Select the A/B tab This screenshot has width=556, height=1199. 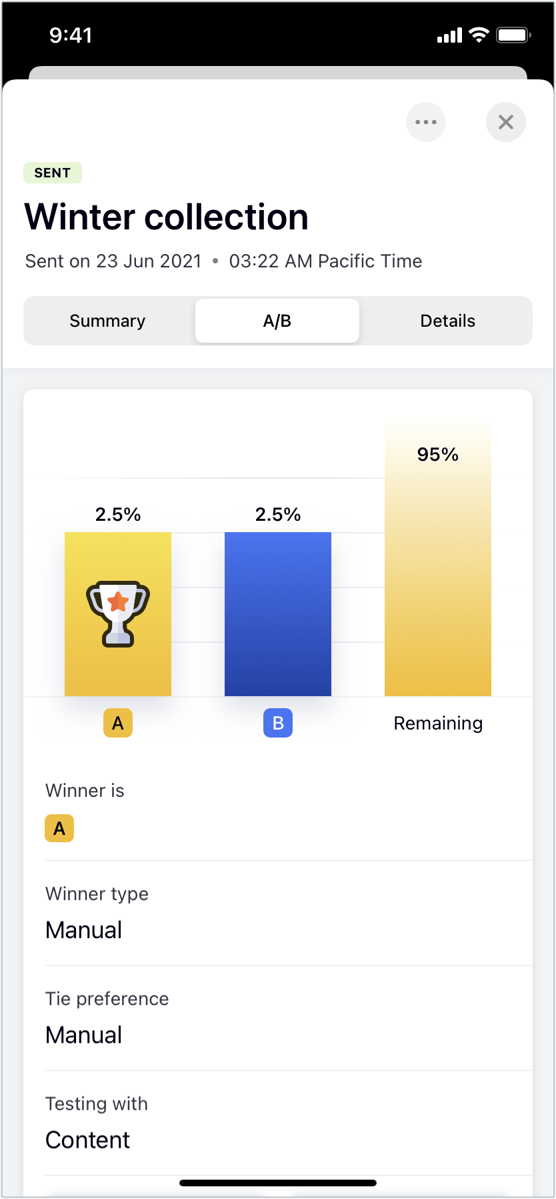pos(277,321)
